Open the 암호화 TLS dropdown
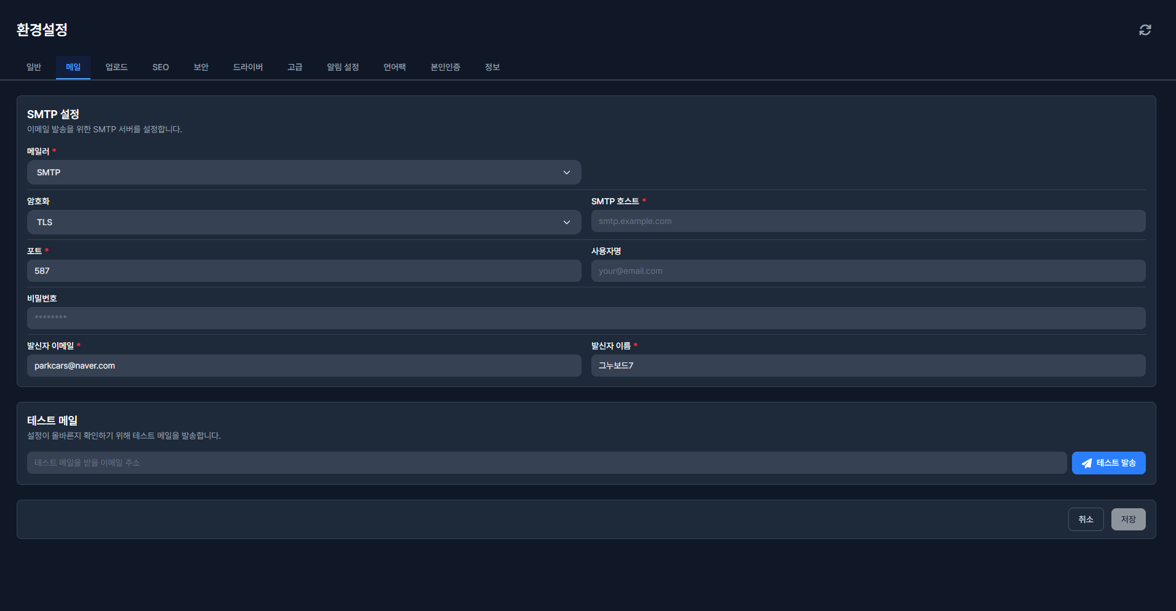 [304, 222]
